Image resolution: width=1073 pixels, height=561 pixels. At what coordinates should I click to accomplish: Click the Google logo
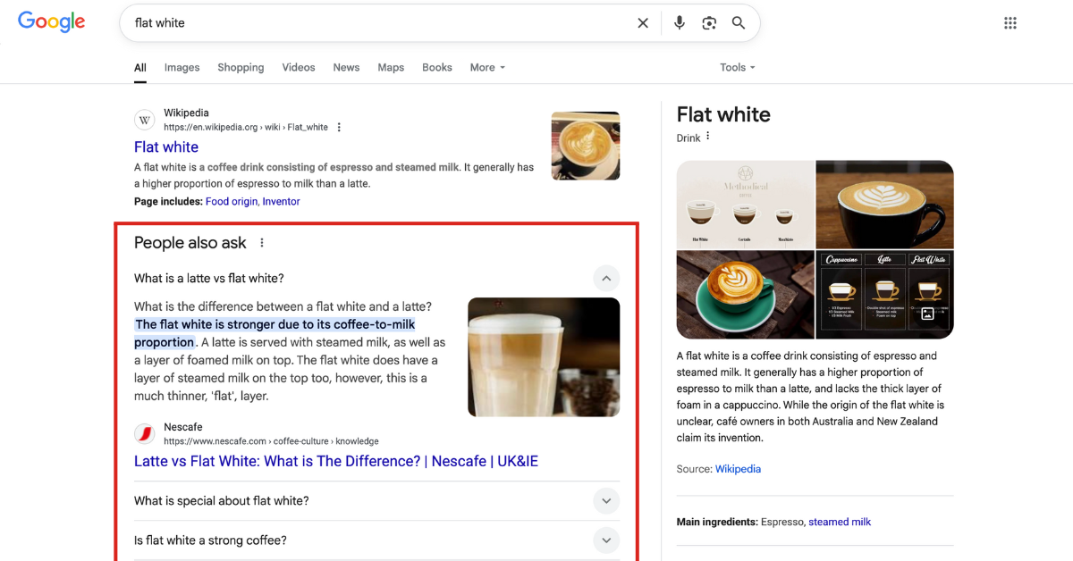[51, 22]
